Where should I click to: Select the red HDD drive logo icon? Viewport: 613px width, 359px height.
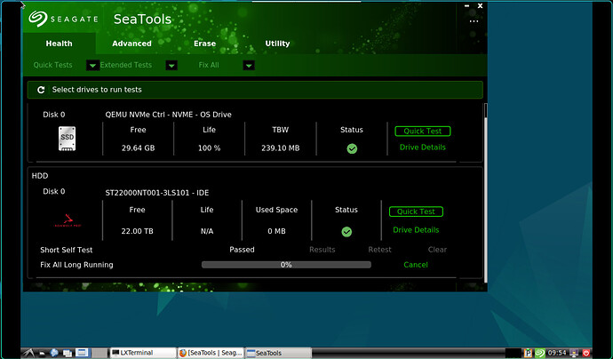tap(68, 220)
